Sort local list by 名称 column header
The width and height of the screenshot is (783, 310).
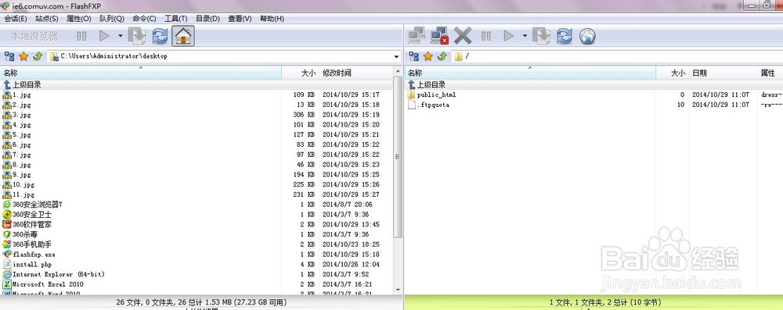tap(141, 73)
